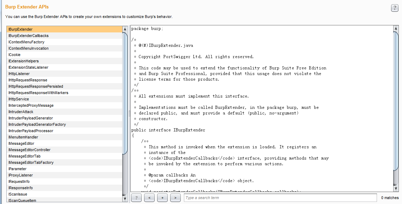Select IIntruderPayloadProcessor interface
The height and width of the screenshot is (204, 402).
point(64,131)
